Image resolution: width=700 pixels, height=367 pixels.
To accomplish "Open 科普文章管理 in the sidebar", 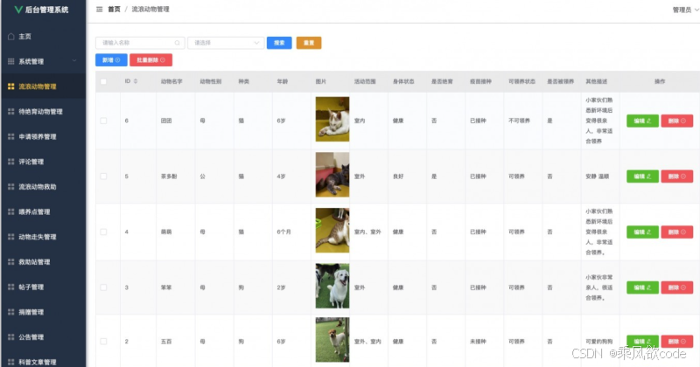I will click(43, 360).
